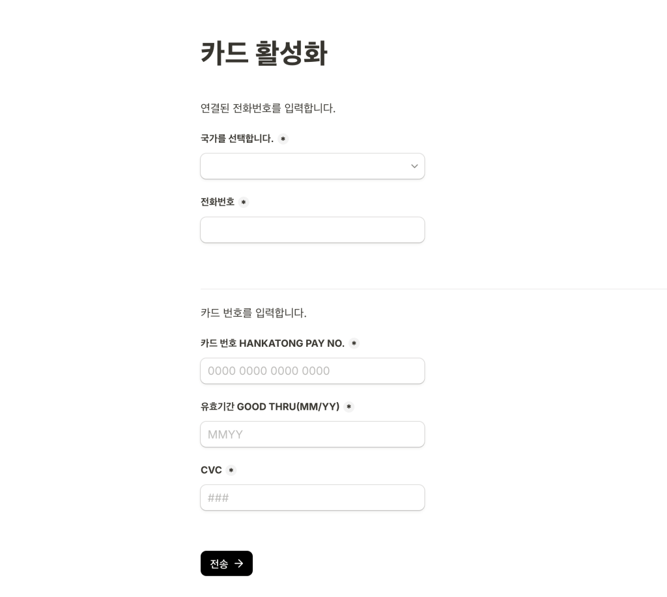Click the asterisk beside GOOD THRU(MM/YY)
667x597 pixels.
(x=348, y=407)
